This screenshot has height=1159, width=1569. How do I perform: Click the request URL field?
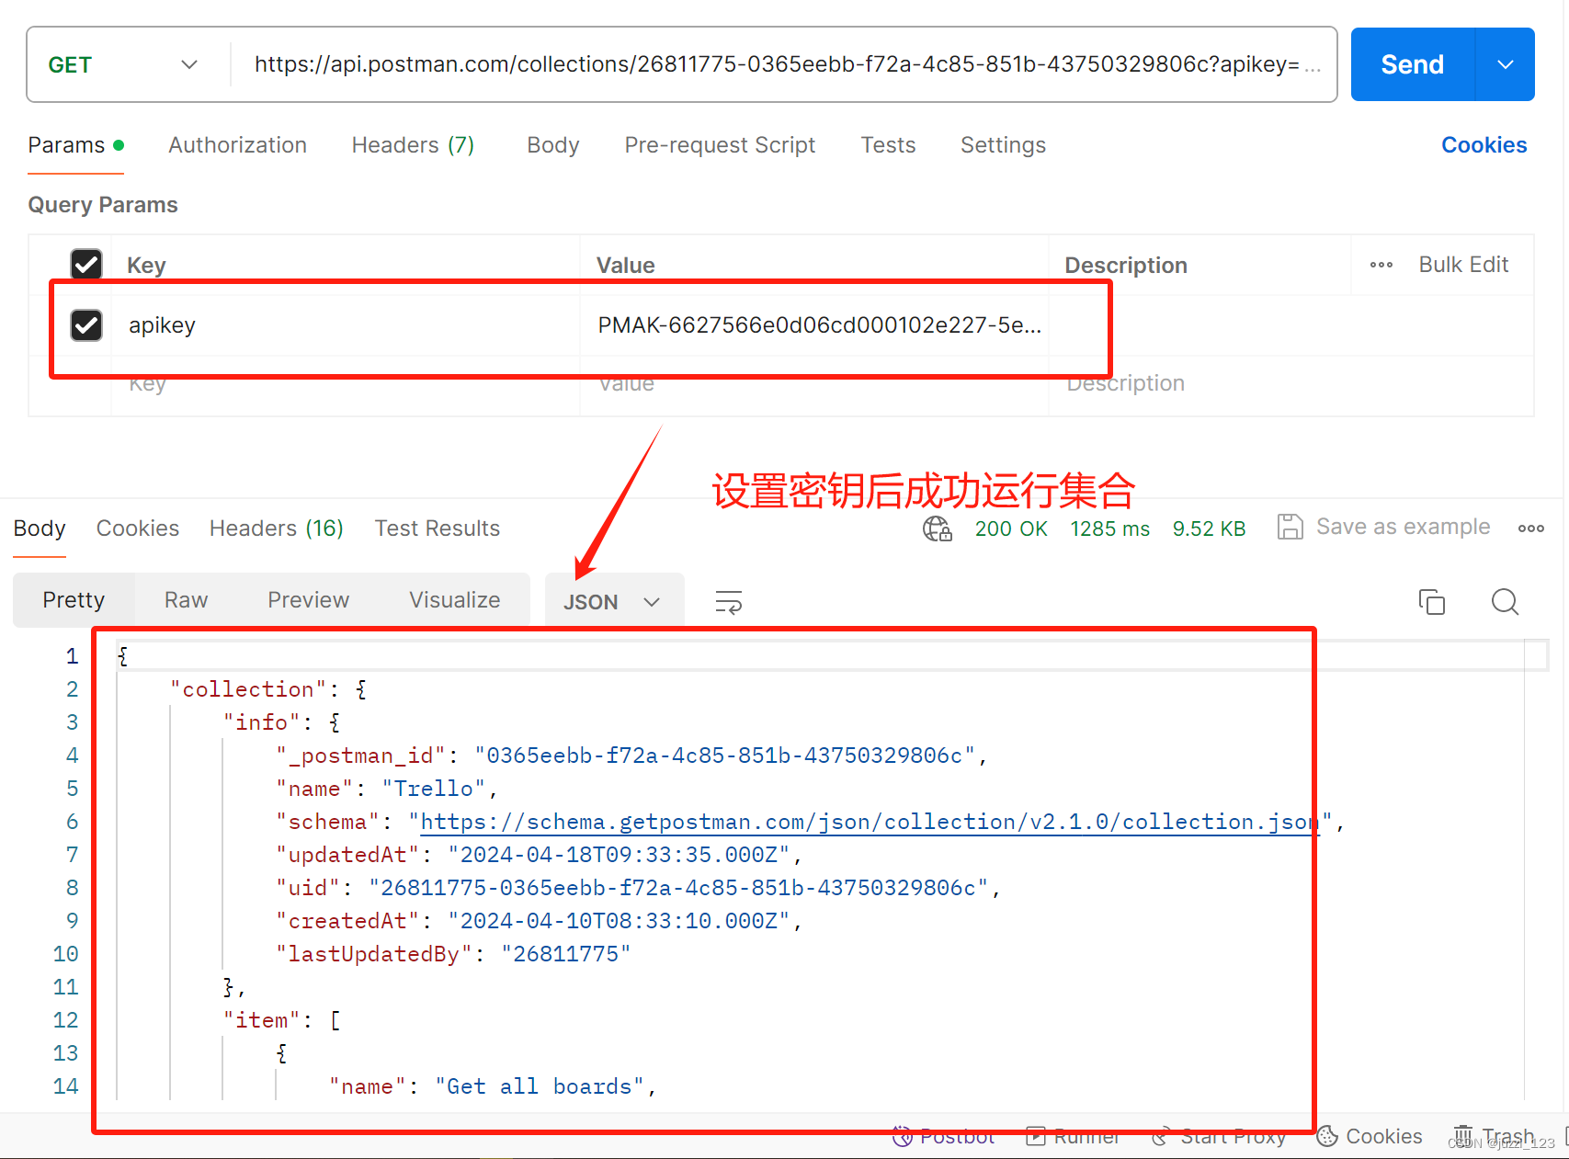point(787,64)
